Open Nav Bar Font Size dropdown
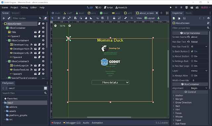Viewport: 212px width, 126px height. (199, 46)
